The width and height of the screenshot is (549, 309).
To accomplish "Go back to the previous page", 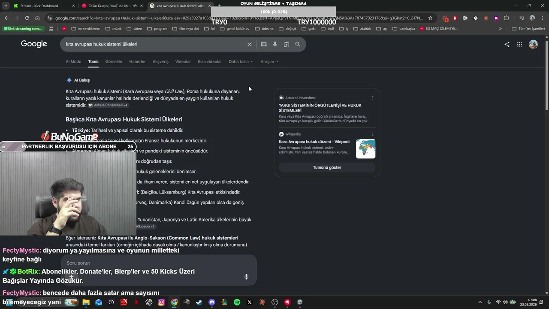I will click(6, 18).
